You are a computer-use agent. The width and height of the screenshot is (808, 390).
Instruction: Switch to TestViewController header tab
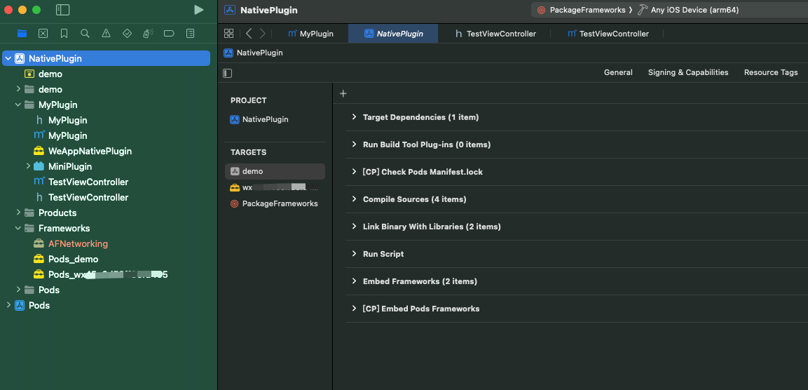pos(495,34)
